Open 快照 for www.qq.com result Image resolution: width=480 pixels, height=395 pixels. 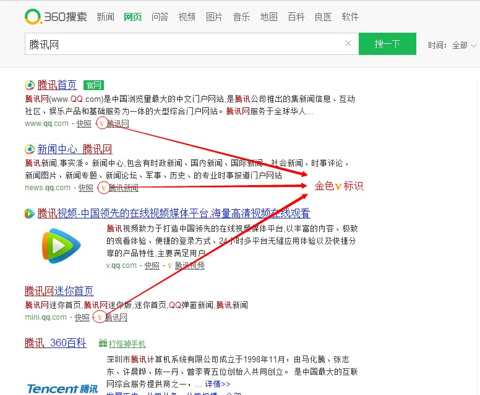coord(84,123)
